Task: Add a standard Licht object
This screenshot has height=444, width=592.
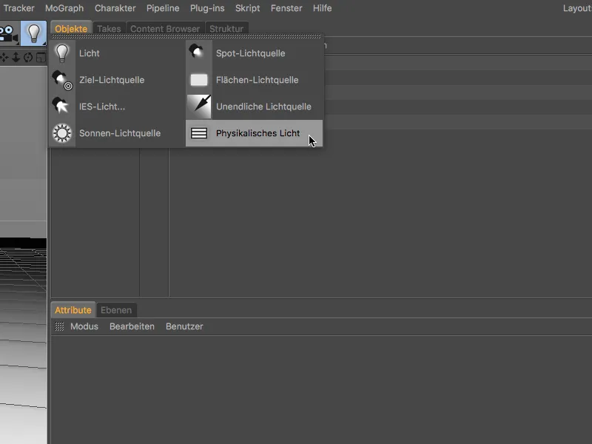Action: [90, 53]
